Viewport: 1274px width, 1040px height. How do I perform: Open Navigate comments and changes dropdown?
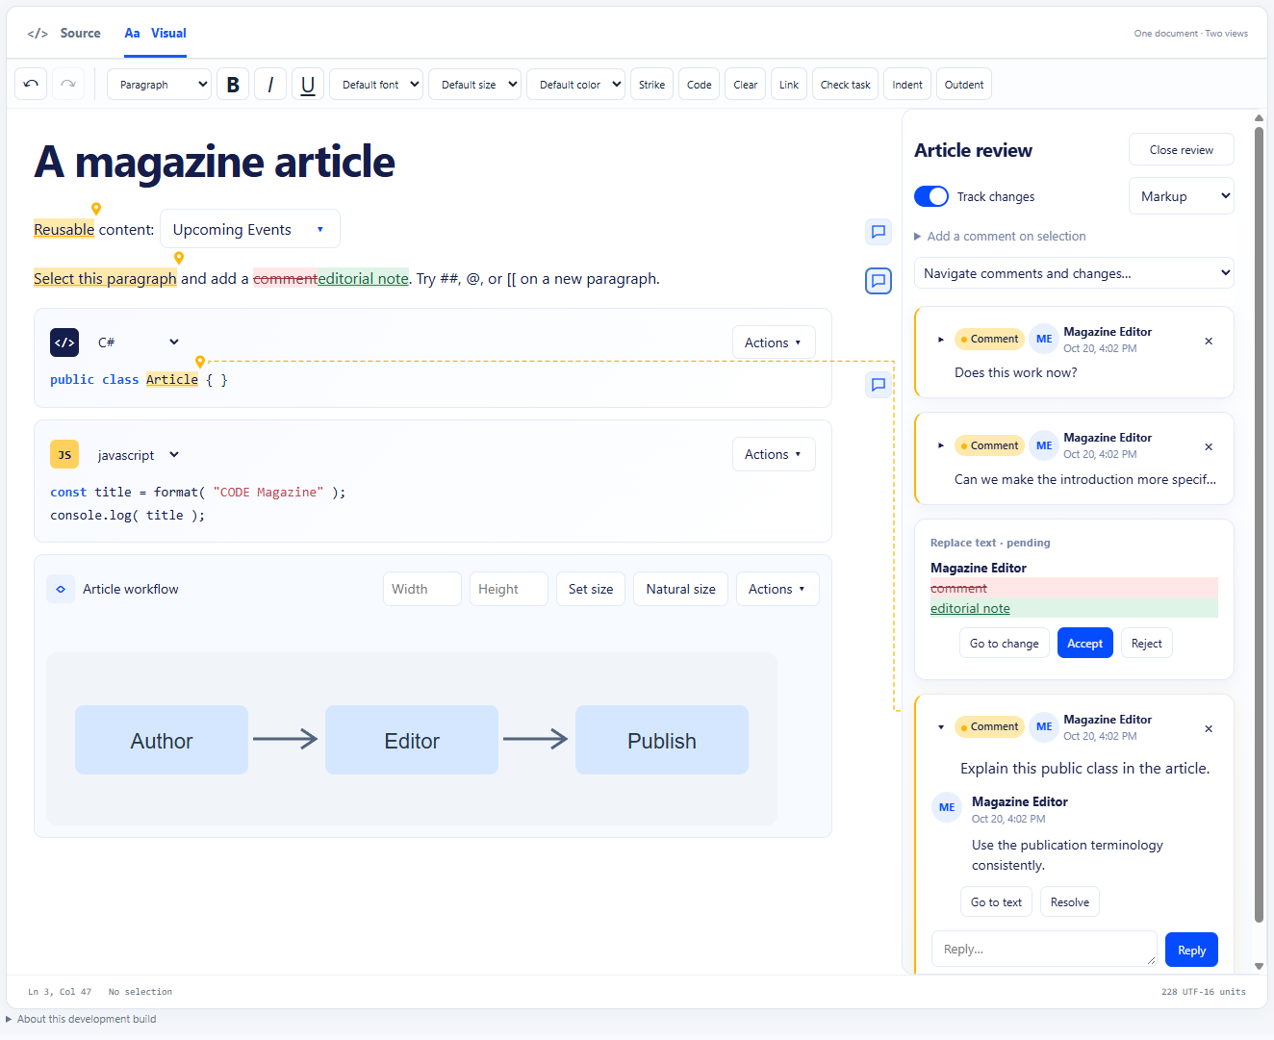[1074, 273]
